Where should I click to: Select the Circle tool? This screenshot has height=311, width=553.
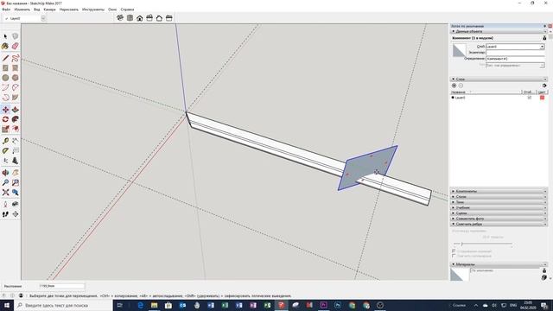[x=5, y=78]
